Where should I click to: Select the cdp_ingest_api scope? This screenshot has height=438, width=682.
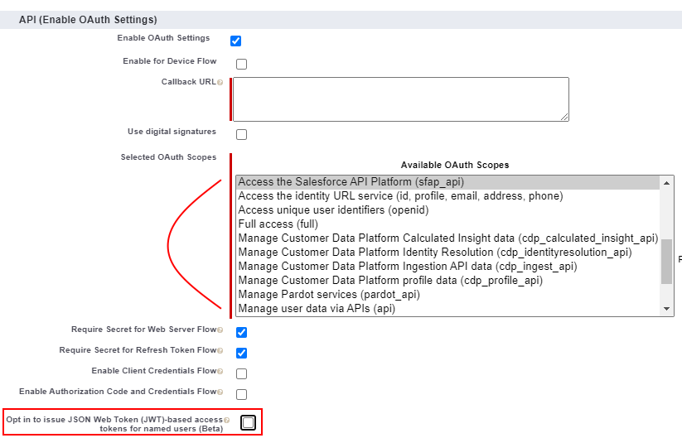click(447, 267)
